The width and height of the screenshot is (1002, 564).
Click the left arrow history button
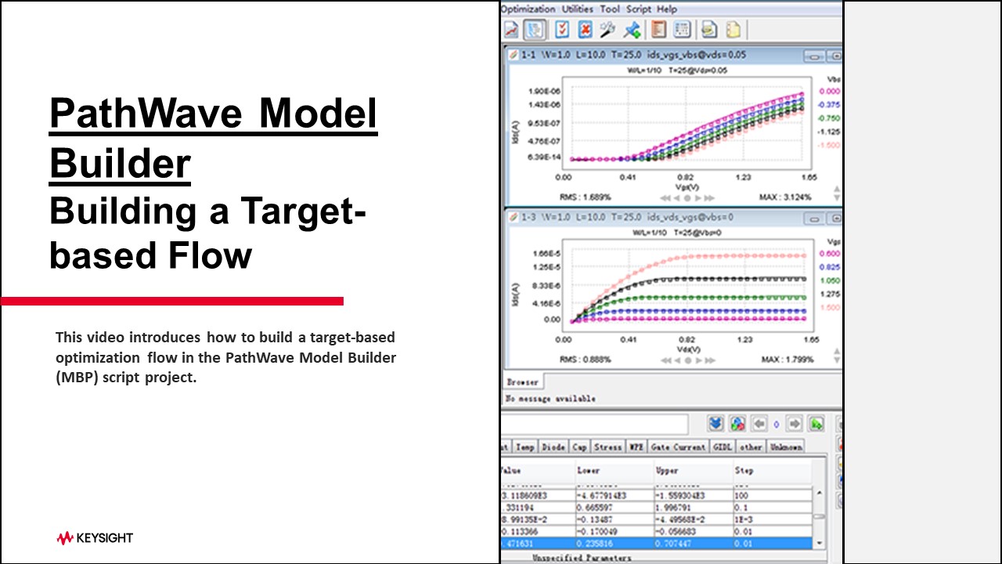(x=759, y=424)
